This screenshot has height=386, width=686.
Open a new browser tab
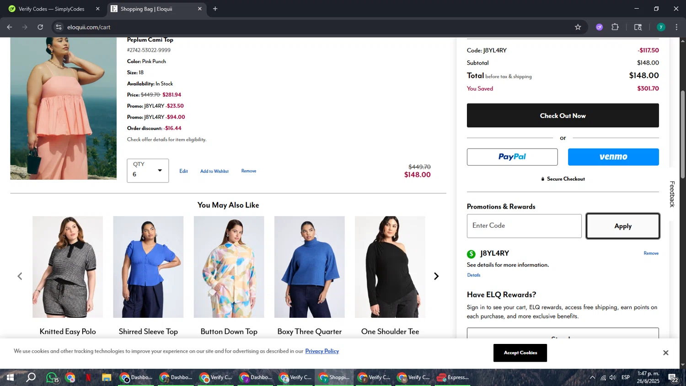point(215,9)
